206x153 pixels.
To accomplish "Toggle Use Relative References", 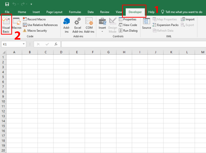I will (40, 25).
